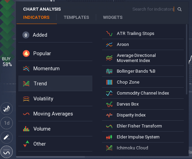Open the Popular indicators category

coord(55,53)
